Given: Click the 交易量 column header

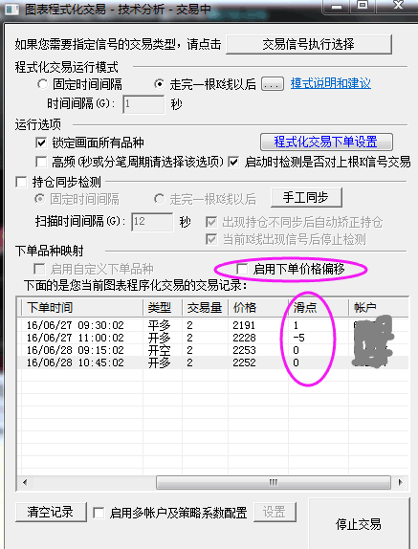Looking at the screenshot, I should click(205, 308).
